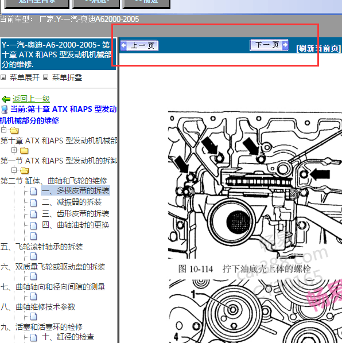Click the 当前车型 manufacturer info line
The width and height of the screenshot is (342, 343).
pyautogui.click(x=69, y=20)
